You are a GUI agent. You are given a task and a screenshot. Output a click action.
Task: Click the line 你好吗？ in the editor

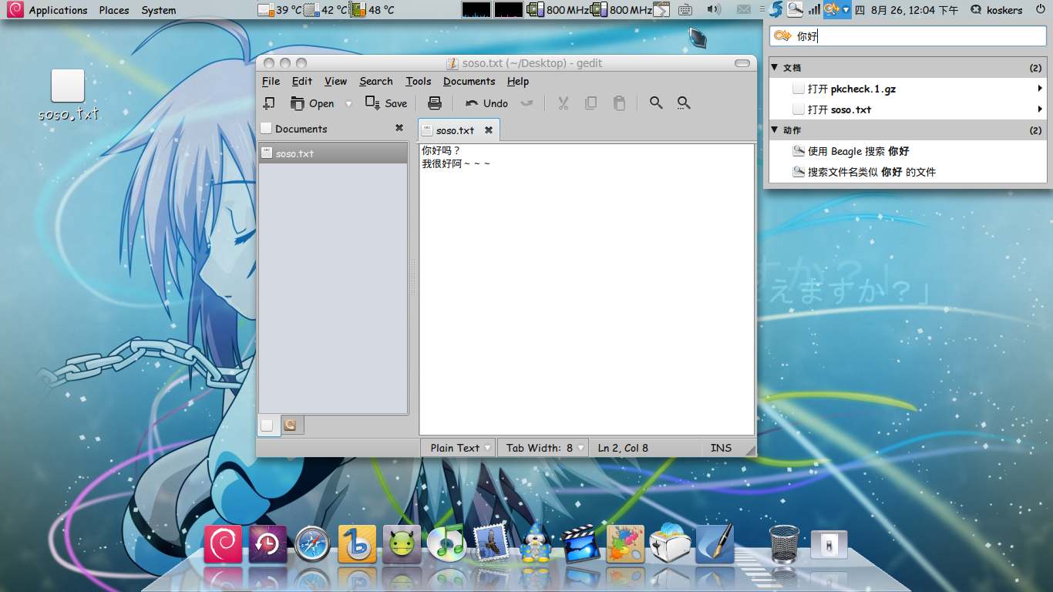tap(441, 150)
